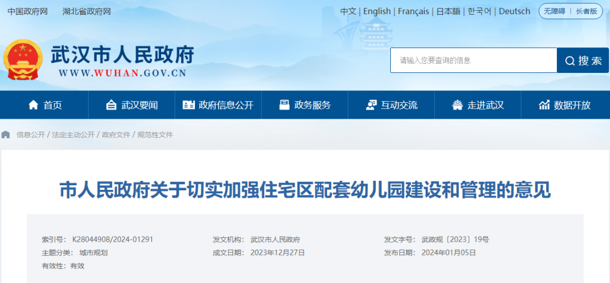The image size is (610, 283).
Task: Click 主题分类 value 城市规划
Action: pos(93,252)
